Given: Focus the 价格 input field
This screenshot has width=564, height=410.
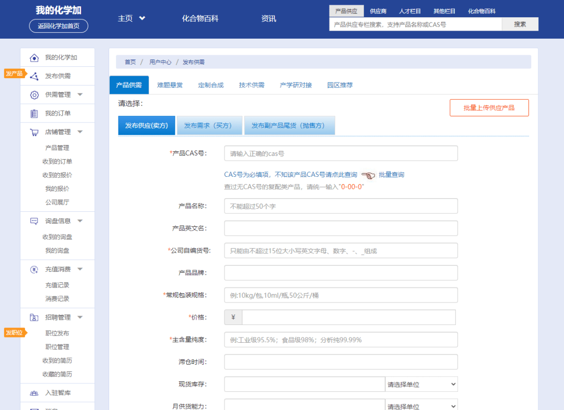Looking at the screenshot, I should 349,317.
